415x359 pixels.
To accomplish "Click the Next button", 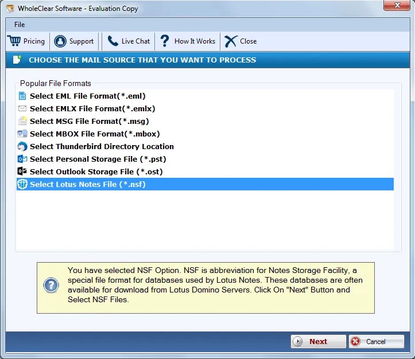I will pos(319,342).
